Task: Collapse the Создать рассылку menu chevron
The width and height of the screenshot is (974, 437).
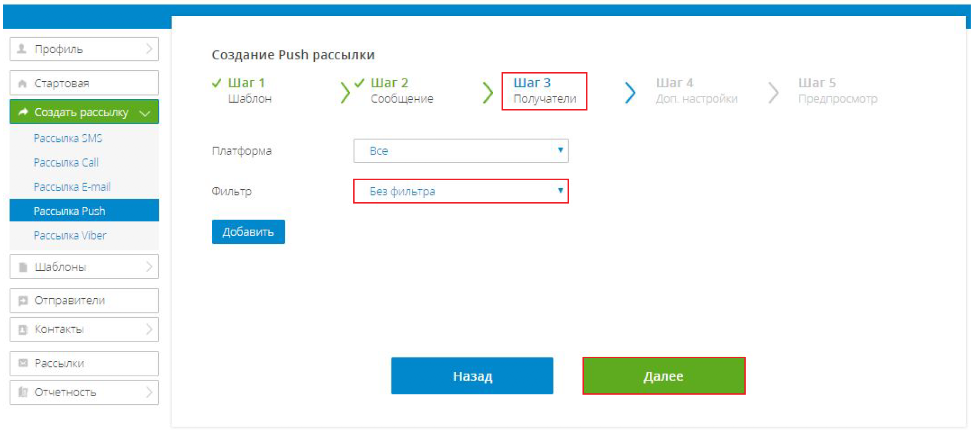Action: (145, 113)
